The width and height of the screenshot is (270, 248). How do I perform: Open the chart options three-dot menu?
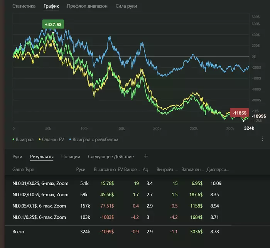263,139
